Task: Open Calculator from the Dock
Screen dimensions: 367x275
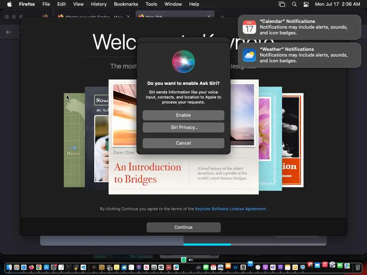Action: pyautogui.click(x=243, y=267)
